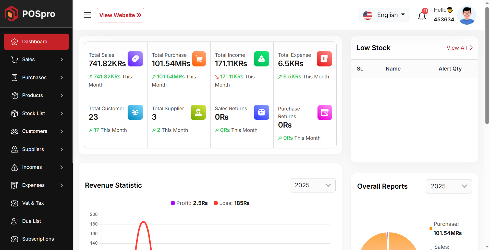Open Overall Reports year dropdown

[x=448, y=186]
